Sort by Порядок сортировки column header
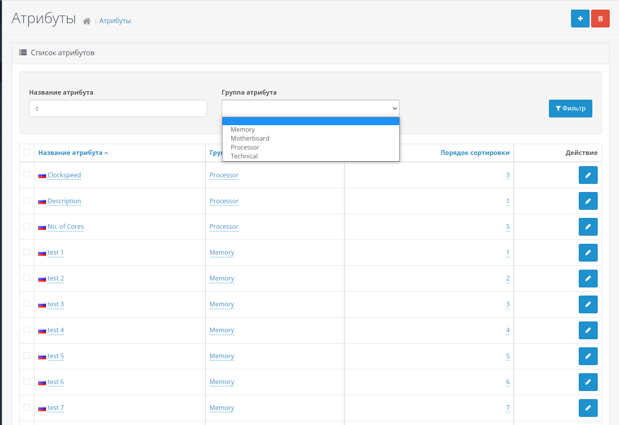This screenshot has width=619, height=425. click(x=475, y=153)
